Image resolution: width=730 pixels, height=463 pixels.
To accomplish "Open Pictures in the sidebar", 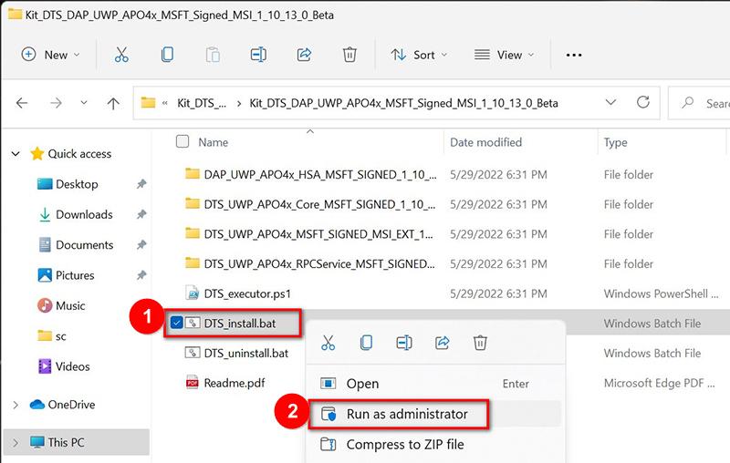I will [75, 275].
